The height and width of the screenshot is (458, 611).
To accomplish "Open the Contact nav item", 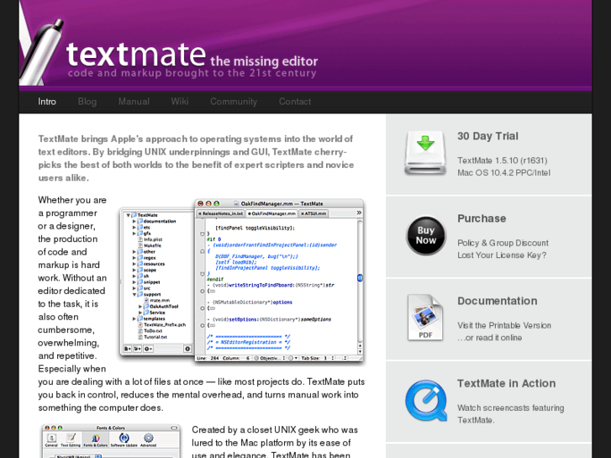I will tap(295, 102).
